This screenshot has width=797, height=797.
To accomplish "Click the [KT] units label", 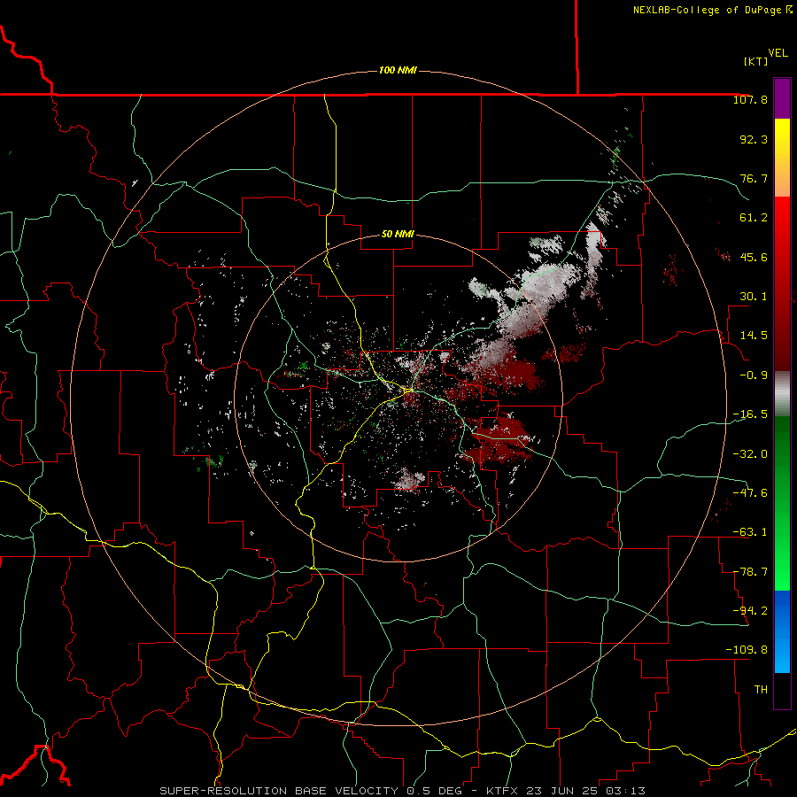I will coord(755,61).
